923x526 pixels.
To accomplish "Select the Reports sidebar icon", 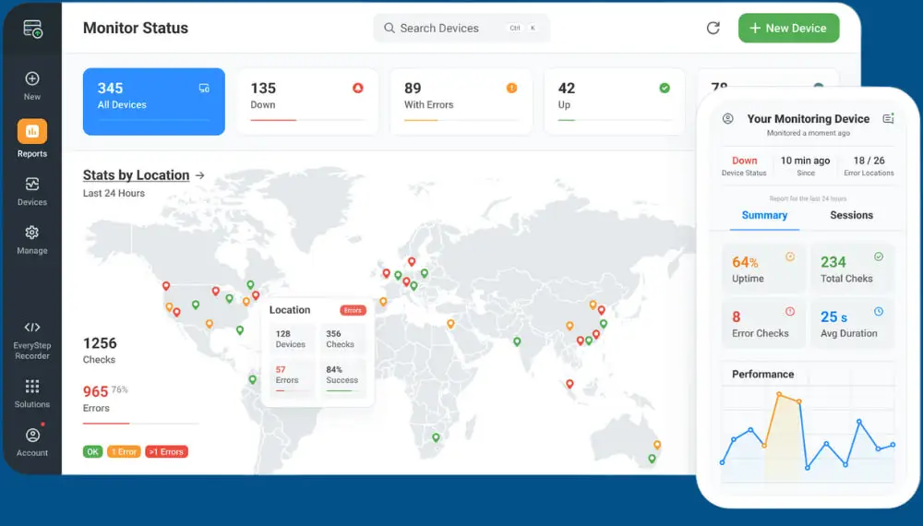I will [x=32, y=132].
